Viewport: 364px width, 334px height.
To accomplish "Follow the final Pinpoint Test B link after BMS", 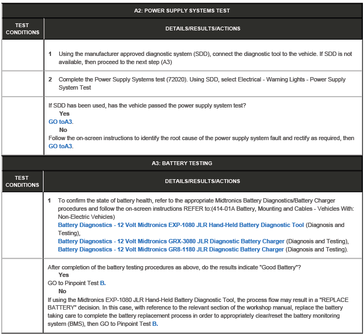I will (155, 324).
